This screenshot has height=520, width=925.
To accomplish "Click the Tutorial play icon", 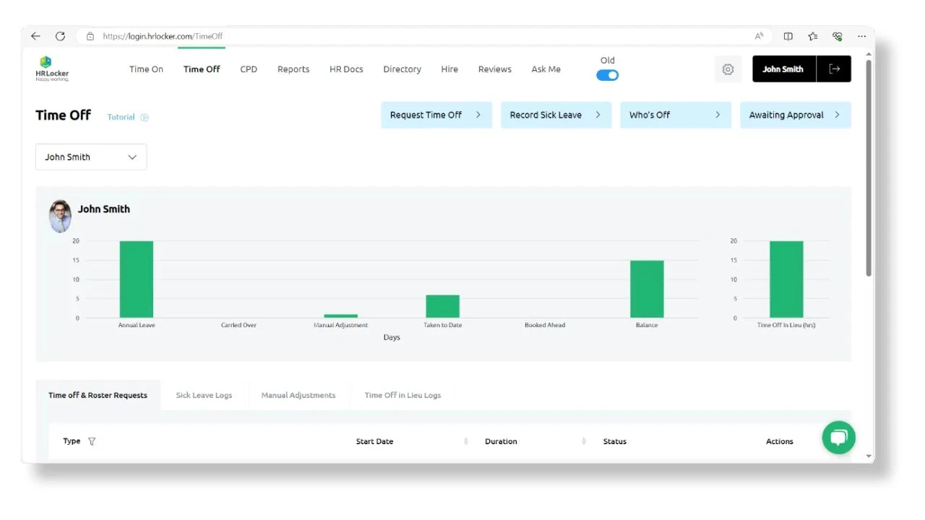I will tap(145, 117).
